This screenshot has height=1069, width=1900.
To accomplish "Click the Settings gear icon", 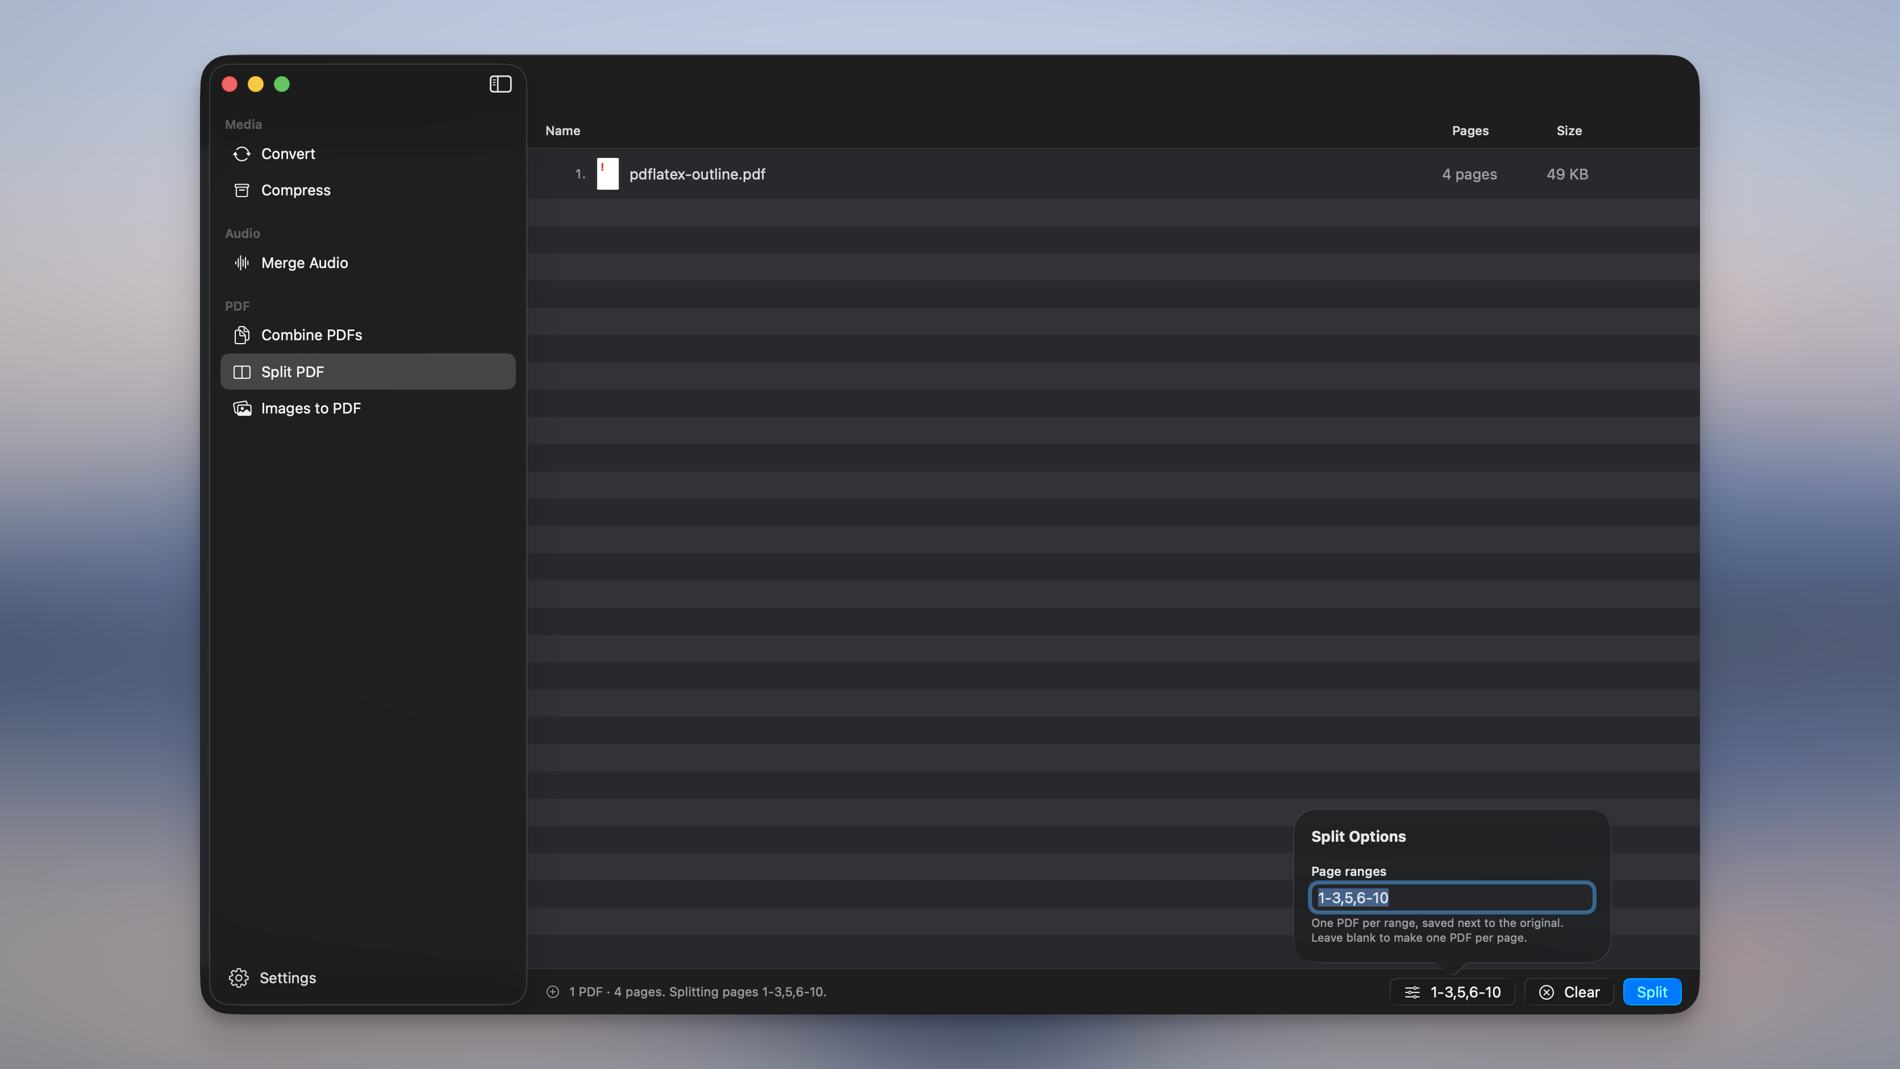I will click(239, 978).
